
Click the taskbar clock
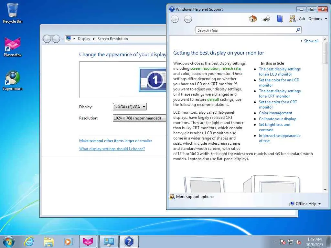(x=315, y=242)
